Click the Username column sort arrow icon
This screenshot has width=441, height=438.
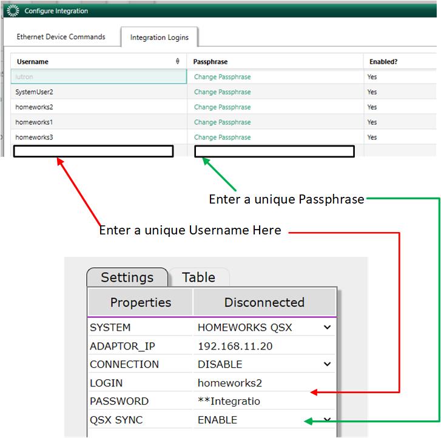click(178, 61)
